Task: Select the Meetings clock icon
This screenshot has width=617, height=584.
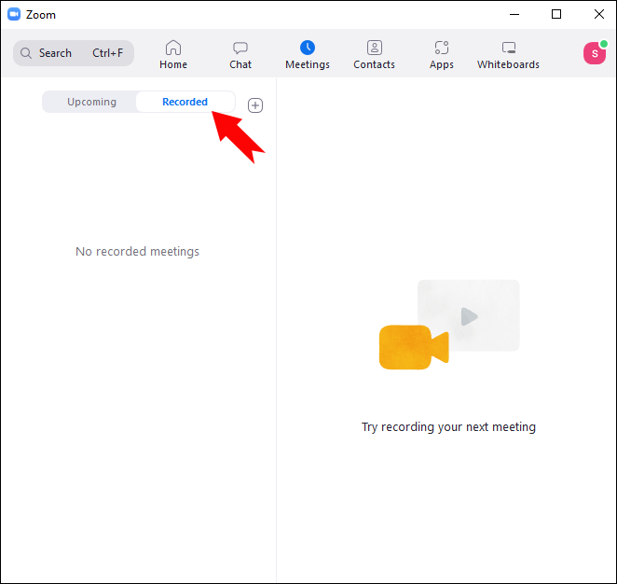Action: coord(308,48)
